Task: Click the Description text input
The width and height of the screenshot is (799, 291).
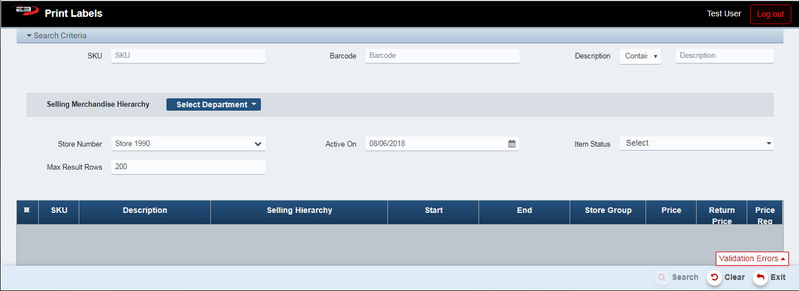Action: coord(724,56)
